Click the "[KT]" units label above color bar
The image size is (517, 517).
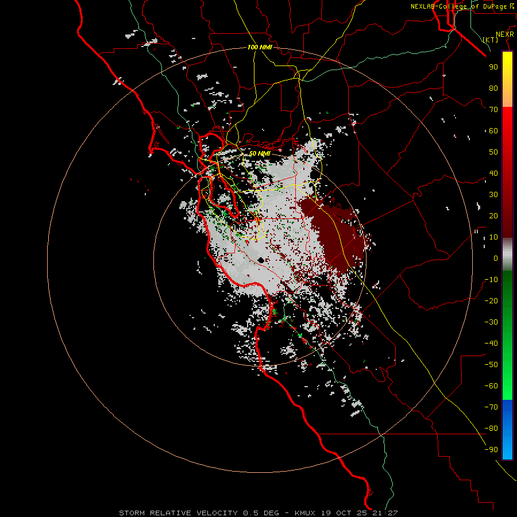click(x=491, y=40)
